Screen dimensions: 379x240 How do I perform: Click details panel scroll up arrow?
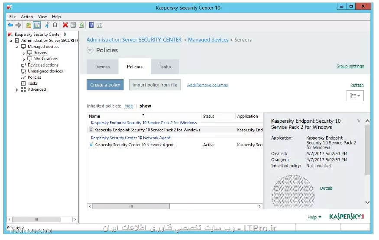367,121
